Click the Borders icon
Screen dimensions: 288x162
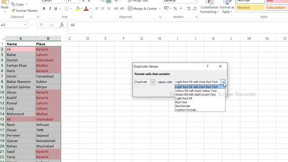tap(67, 9)
